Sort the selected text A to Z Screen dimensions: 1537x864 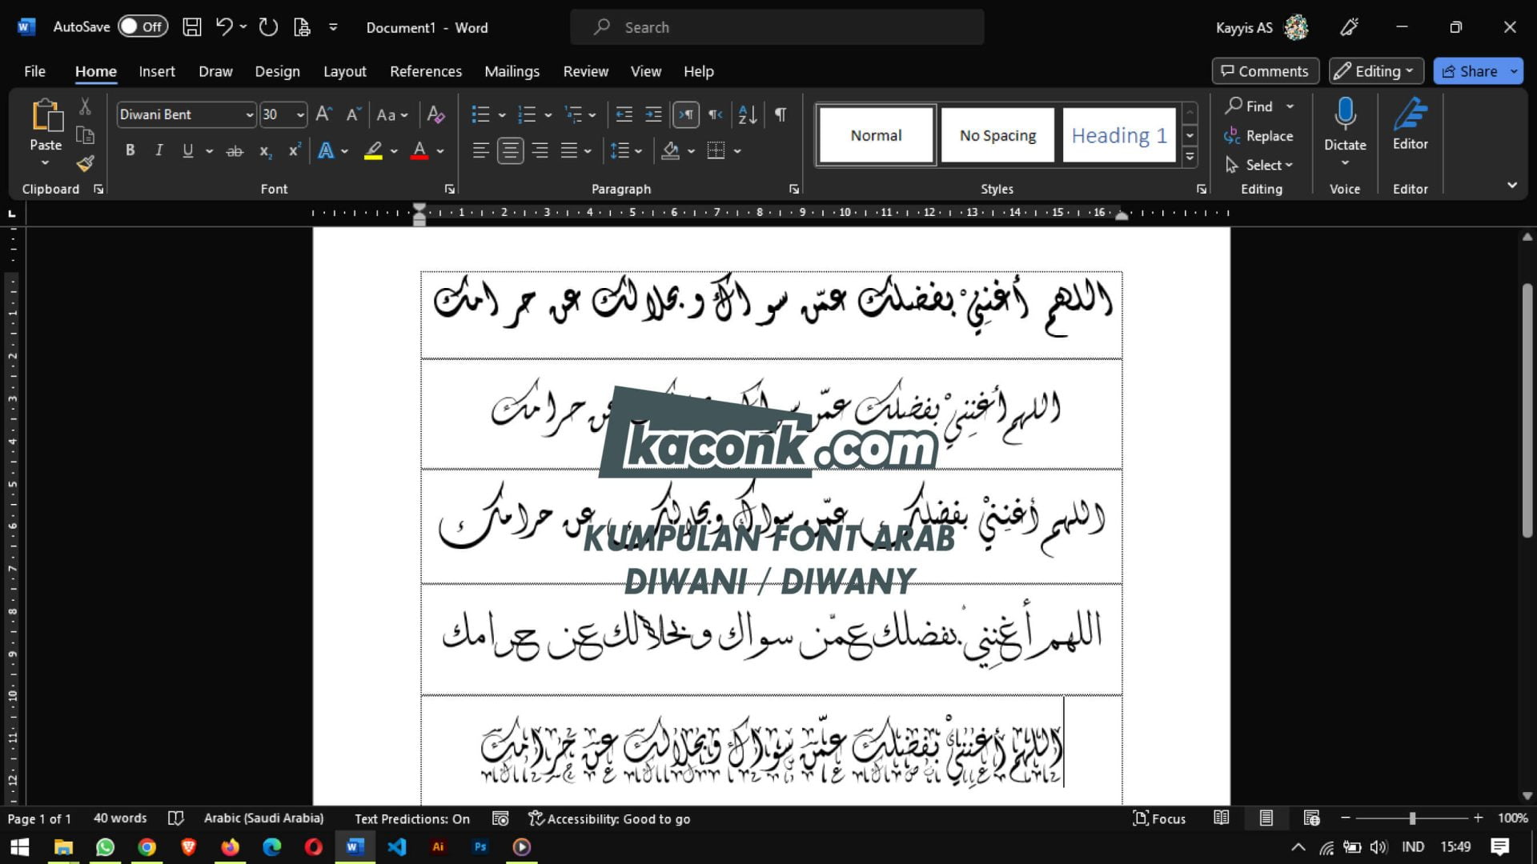pyautogui.click(x=748, y=114)
